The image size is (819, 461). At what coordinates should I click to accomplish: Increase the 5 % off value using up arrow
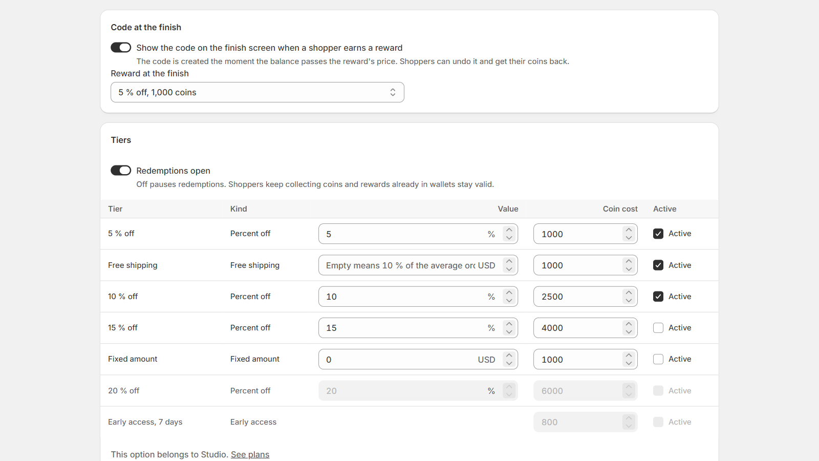(509, 230)
